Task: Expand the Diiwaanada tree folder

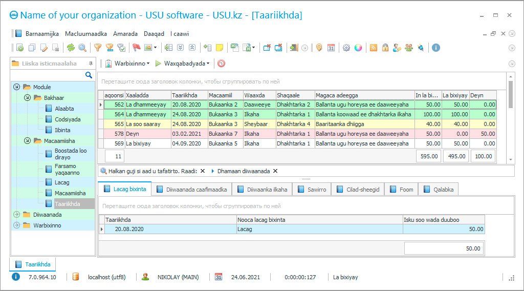Action: click(x=16, y=215)
